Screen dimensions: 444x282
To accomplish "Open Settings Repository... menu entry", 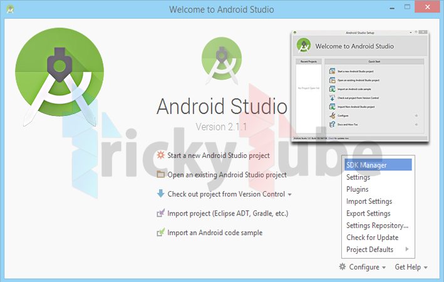I will tap(378, 226).
